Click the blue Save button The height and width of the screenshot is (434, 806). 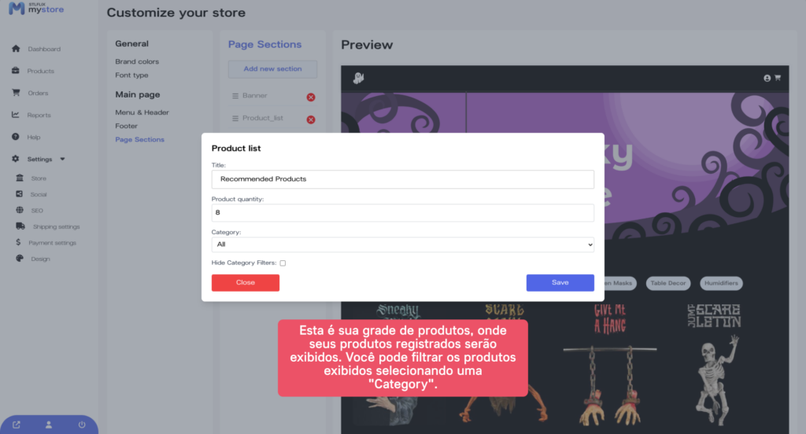560,282
